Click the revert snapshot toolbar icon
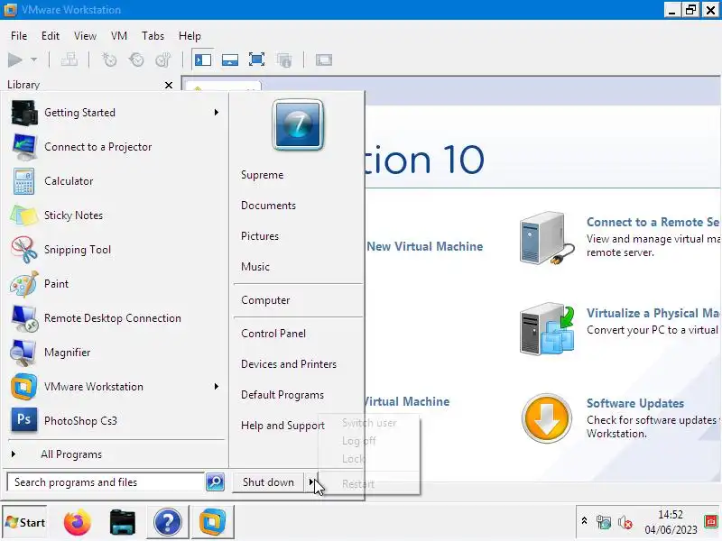Image resolution: width=722 pixels, height=541 pixels. [136, 60]
